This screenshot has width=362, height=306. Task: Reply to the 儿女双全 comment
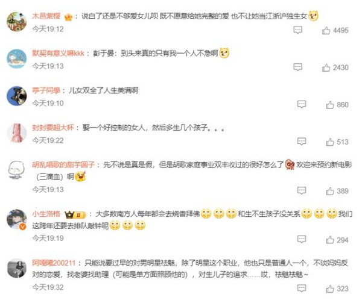(302, 104)
